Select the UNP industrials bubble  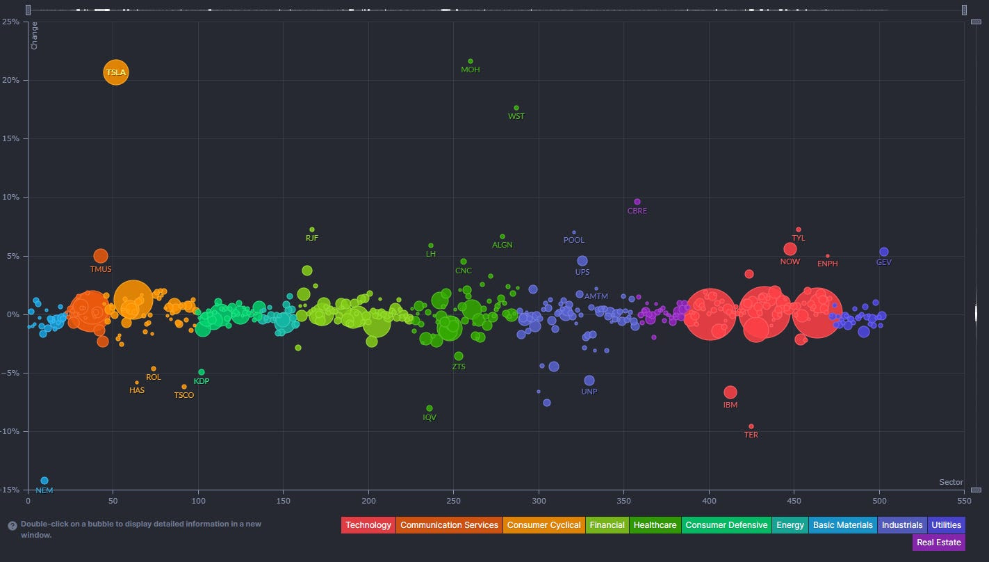pos(589,380)
